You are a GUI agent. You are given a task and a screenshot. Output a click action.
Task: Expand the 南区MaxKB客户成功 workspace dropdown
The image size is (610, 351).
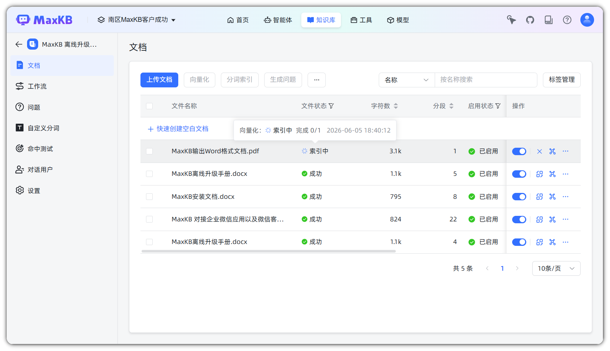tap(136, 20)
